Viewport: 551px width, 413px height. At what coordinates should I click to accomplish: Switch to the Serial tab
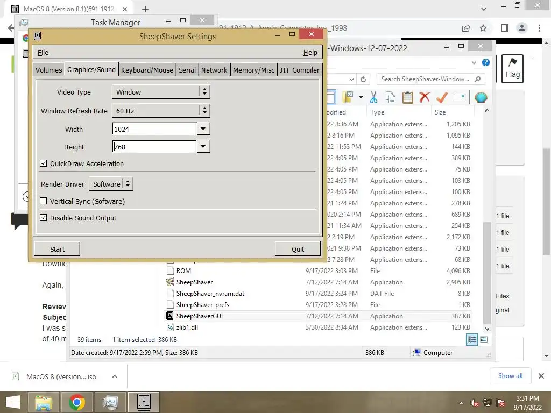pyautogui.click(x=187, y=70)
